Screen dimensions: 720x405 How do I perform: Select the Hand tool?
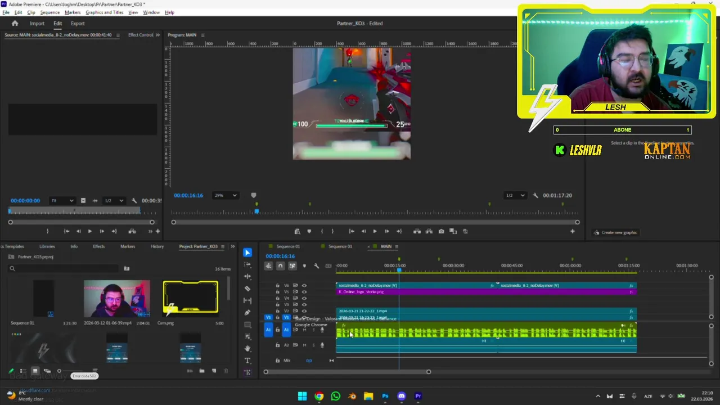[x=247, y=348]
